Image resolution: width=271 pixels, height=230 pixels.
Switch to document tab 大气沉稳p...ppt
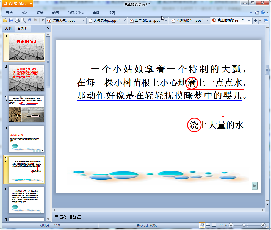click(106, 21)
